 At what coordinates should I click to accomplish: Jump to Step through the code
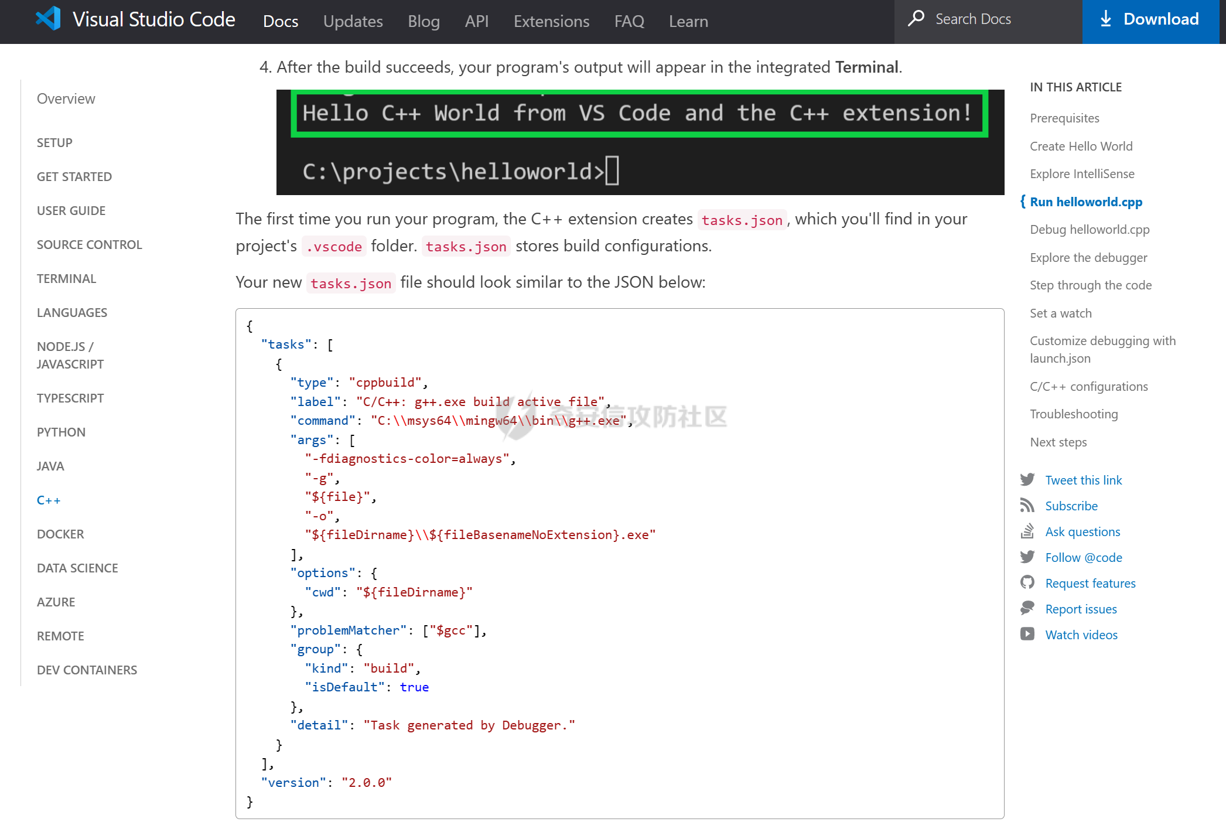[1091, 285]
